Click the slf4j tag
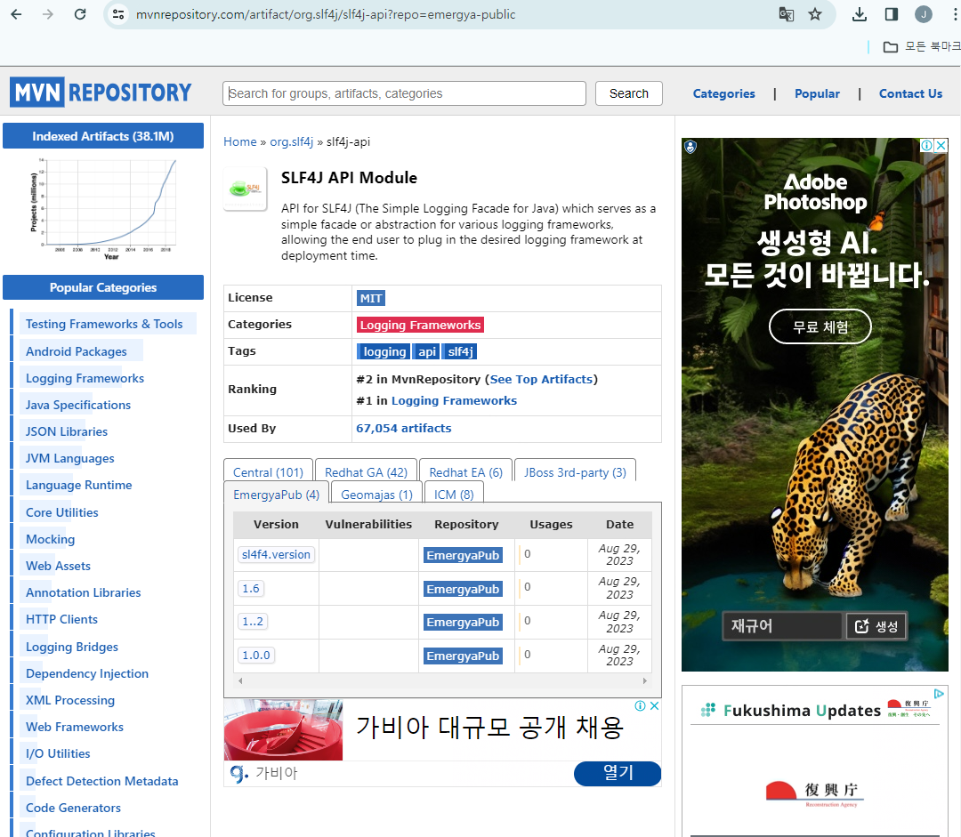 tap(460, 351)
